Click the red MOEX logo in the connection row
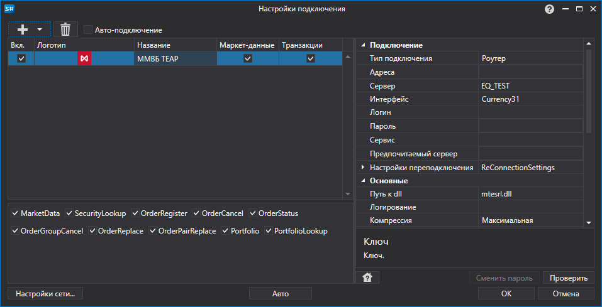Viewport: 602px width, 307px height. pos(84,58)
